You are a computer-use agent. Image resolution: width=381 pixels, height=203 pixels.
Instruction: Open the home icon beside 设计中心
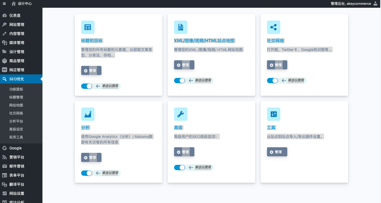click(x=14, y=4)
